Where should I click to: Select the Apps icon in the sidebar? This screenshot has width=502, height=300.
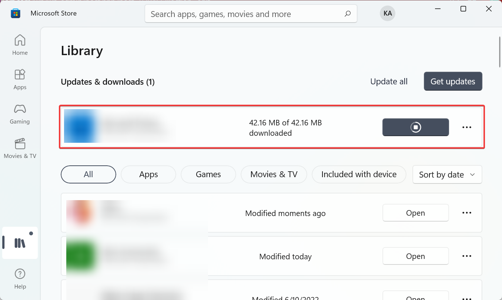20,78
